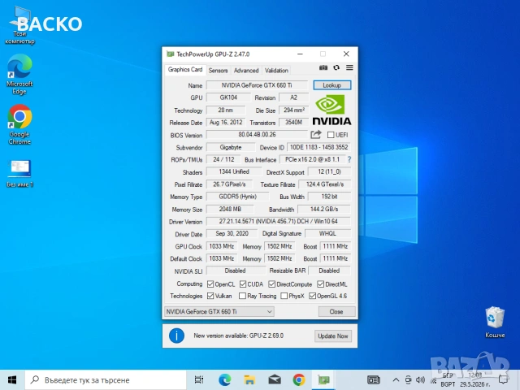Toggle the PhysX checkbox
The height and width of the screenshot is (390, 520).
click(x=284, y=296)
